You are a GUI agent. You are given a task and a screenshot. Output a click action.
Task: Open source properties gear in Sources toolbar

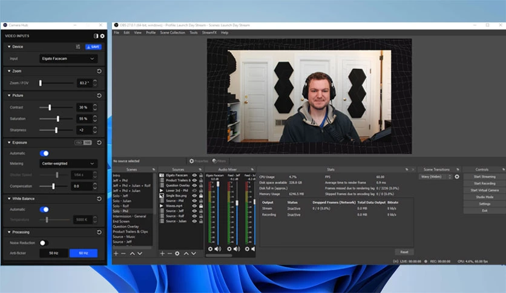coord(177,254)
